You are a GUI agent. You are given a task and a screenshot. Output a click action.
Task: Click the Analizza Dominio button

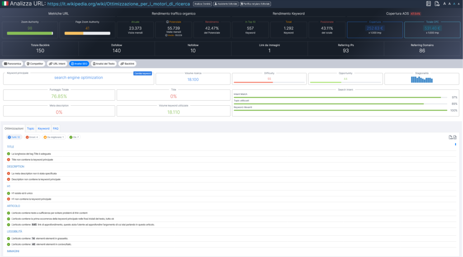(203, 4)
